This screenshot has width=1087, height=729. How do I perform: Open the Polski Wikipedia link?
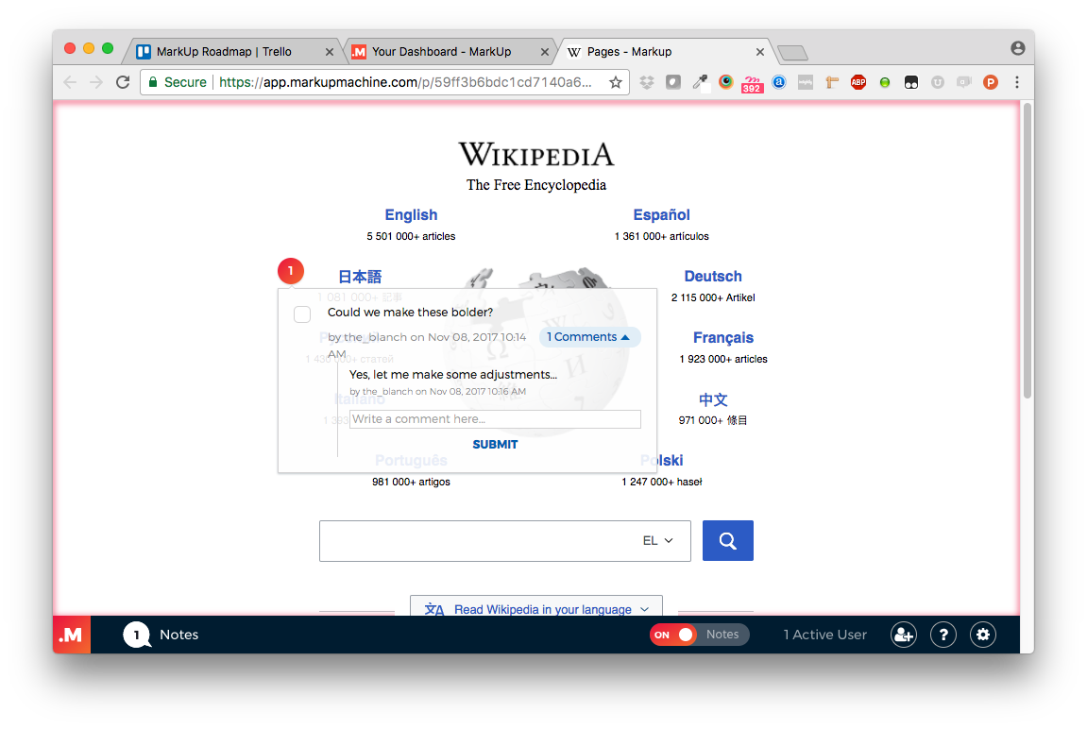click(x=661, y=461)
